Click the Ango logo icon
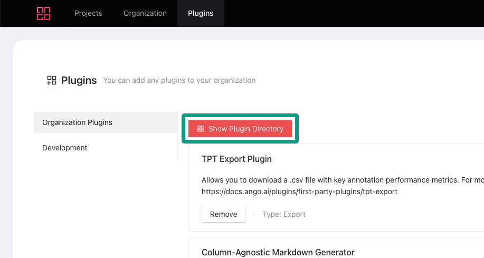 point(43,13)
